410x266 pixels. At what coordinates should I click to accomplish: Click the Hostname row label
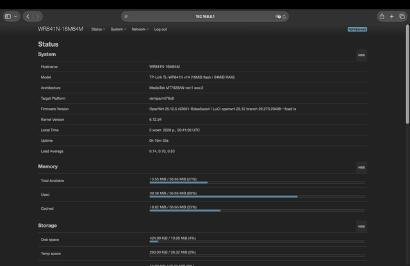click(x=49, y=66)
